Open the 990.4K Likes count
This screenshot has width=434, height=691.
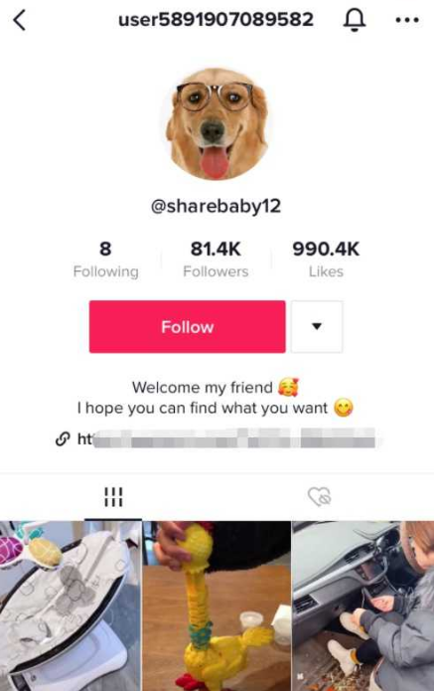[x=326, y=259]
